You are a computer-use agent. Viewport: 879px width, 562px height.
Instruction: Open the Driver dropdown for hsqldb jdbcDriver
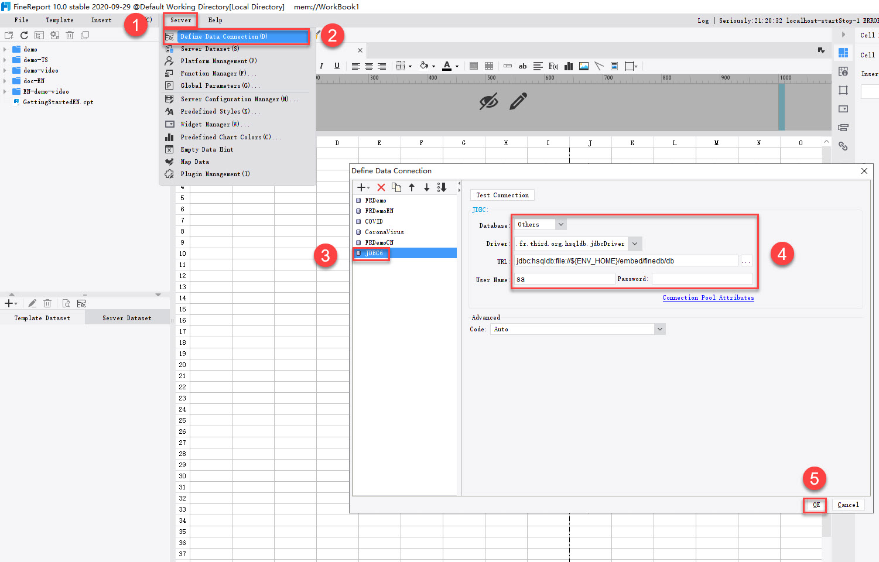[x=634, y=244]
